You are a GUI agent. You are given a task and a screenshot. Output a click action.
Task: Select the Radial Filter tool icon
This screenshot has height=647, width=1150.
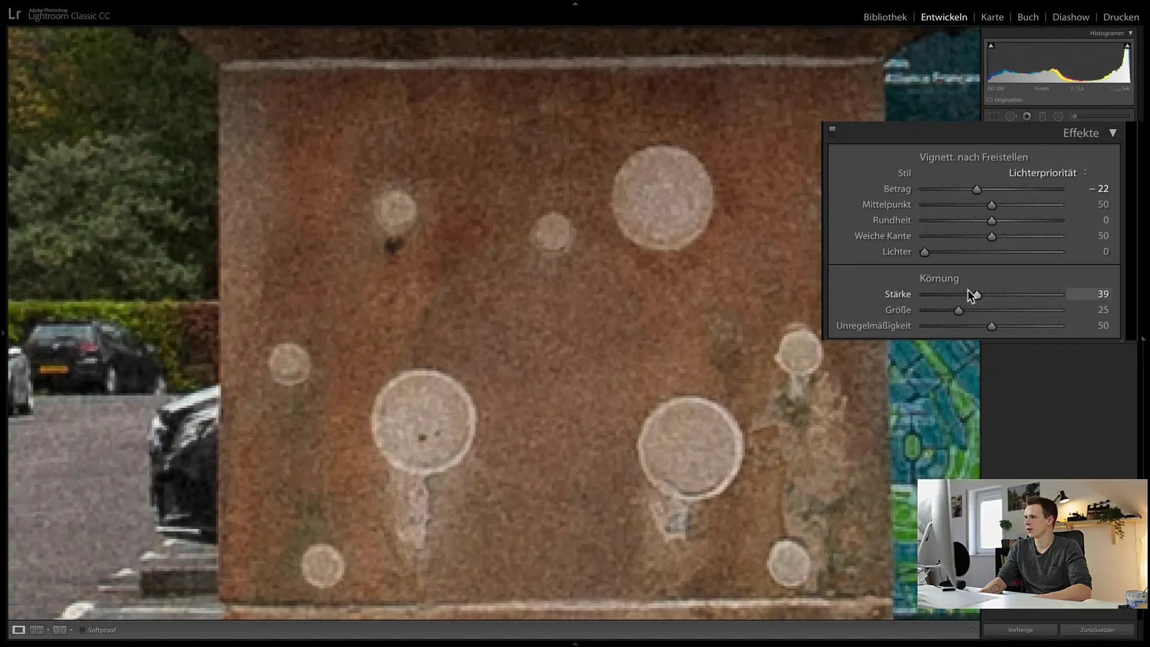[x=1058, y=117]
